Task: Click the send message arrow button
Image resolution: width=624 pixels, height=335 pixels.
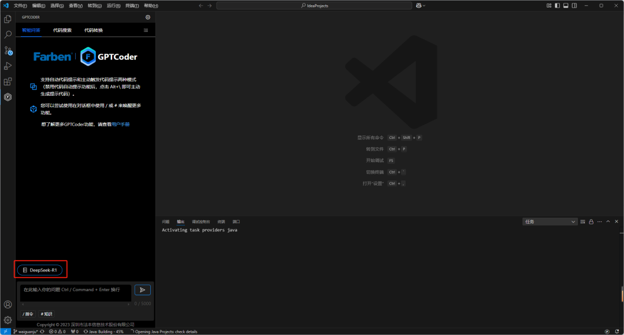Action: coord(142,290)
